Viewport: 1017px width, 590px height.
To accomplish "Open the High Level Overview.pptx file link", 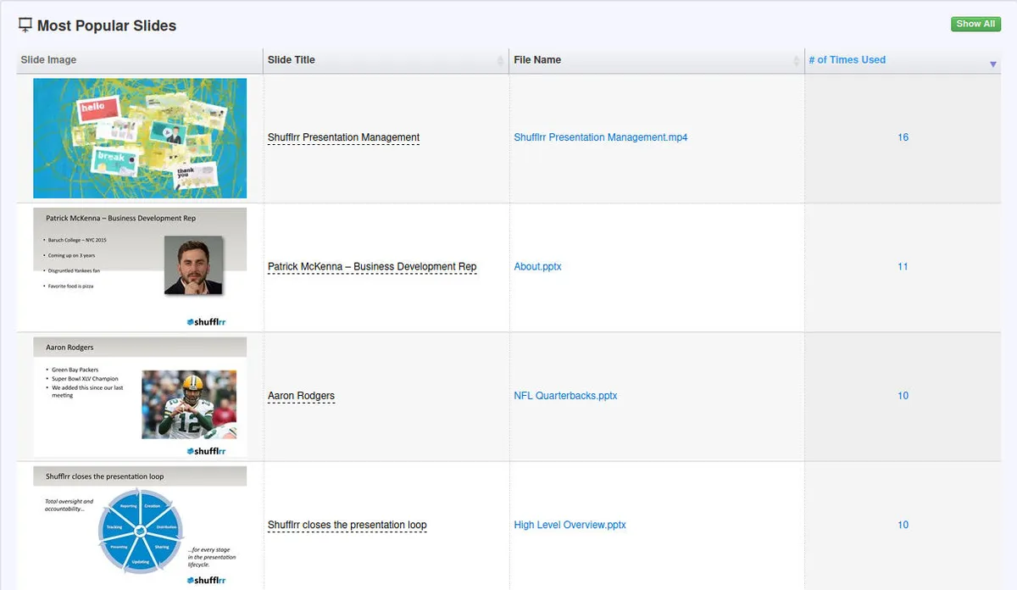I will click(570, 525).
